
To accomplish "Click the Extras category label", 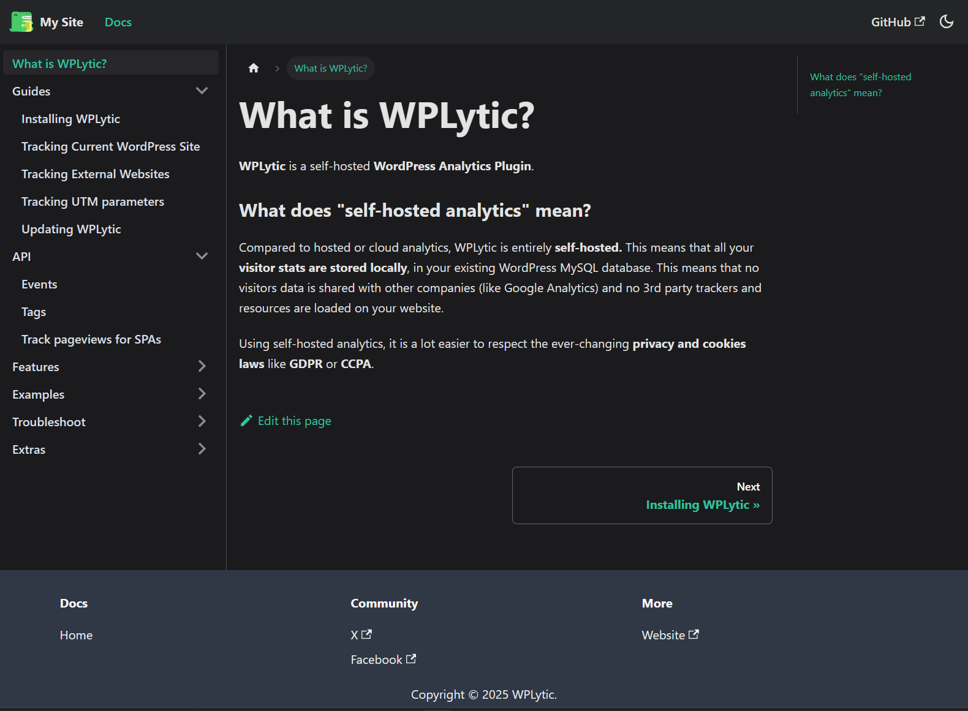I will pos(29,450).
